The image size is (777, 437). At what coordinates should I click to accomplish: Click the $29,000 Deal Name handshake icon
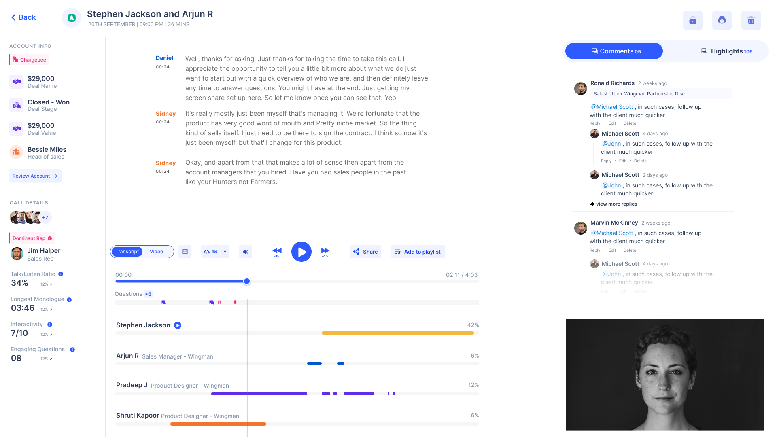17,82
